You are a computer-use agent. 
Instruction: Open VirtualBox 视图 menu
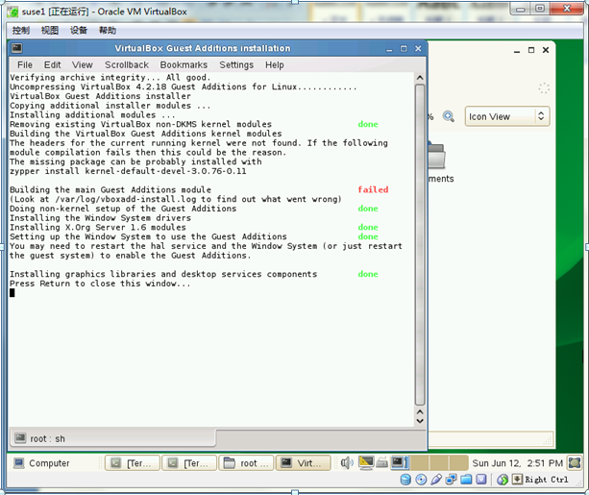click(50, 30)
